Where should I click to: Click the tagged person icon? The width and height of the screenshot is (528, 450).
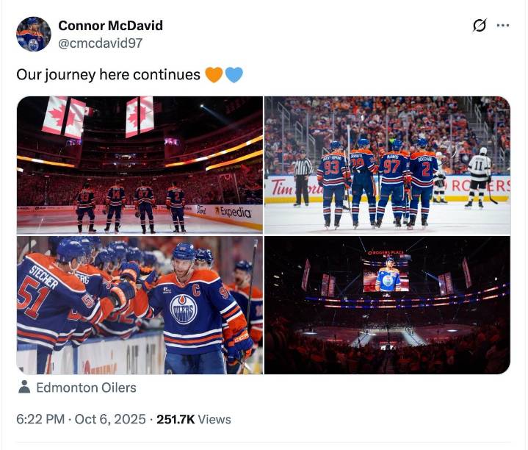pyautogui.click(x=24, y=387)
